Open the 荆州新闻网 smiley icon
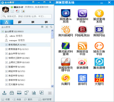Screen dimensions: 114x102 (x=66, y=30)
